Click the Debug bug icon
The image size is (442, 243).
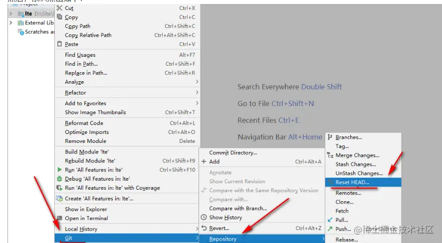click(x=59, y=179)
